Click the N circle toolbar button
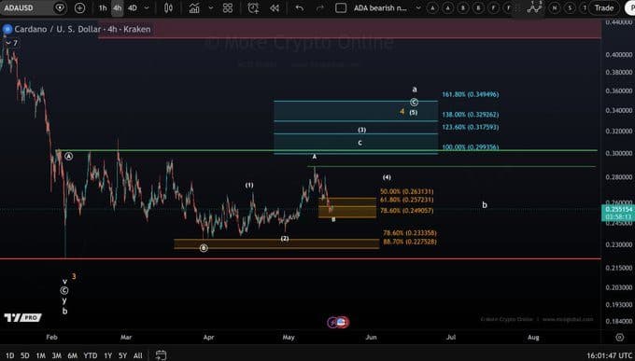The image size is (635, 361). coord(555,8)
